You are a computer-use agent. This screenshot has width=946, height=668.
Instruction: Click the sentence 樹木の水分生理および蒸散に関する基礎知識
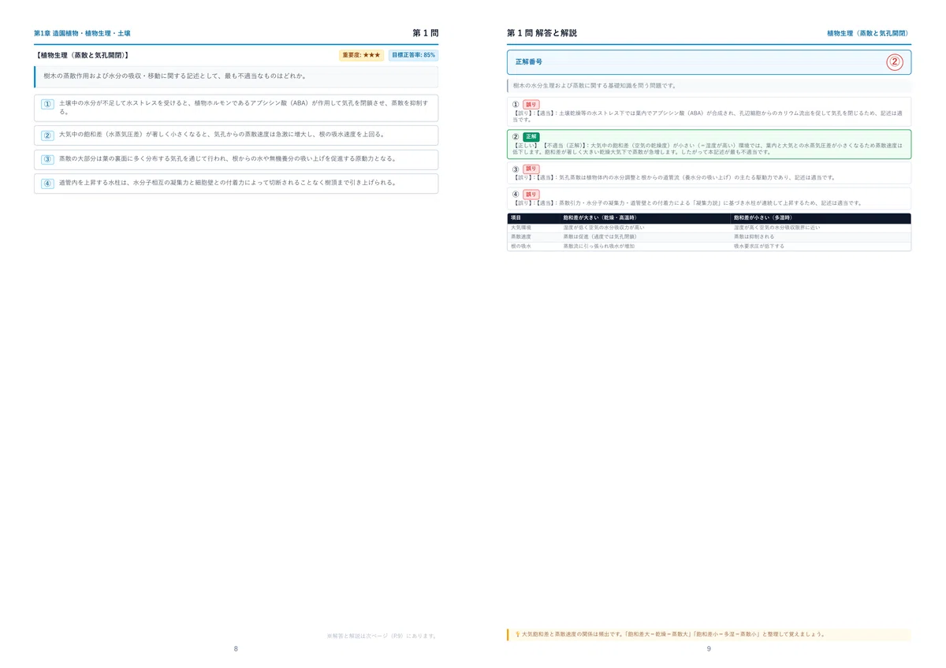pyautogui.click(x=594, y=85)
